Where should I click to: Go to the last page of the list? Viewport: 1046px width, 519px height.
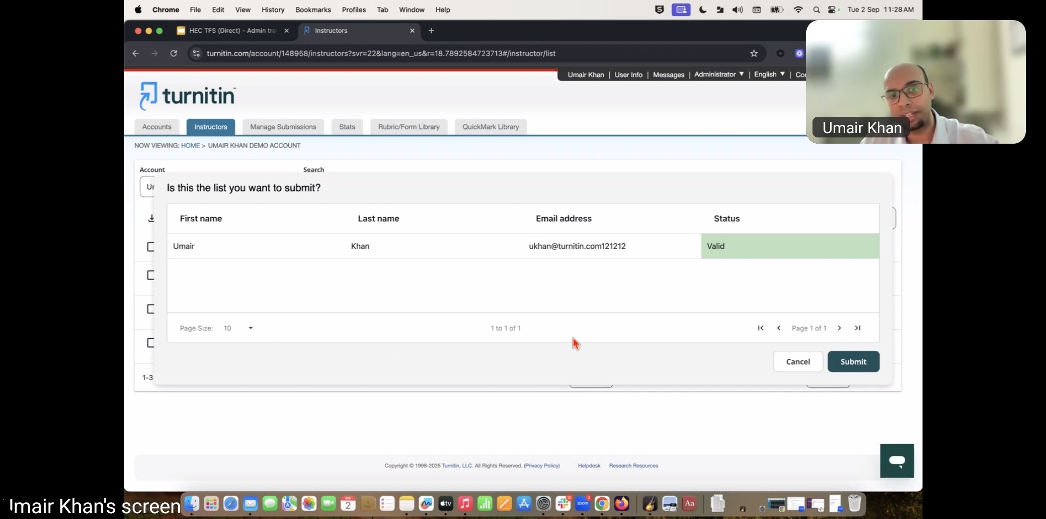[857, 328]
